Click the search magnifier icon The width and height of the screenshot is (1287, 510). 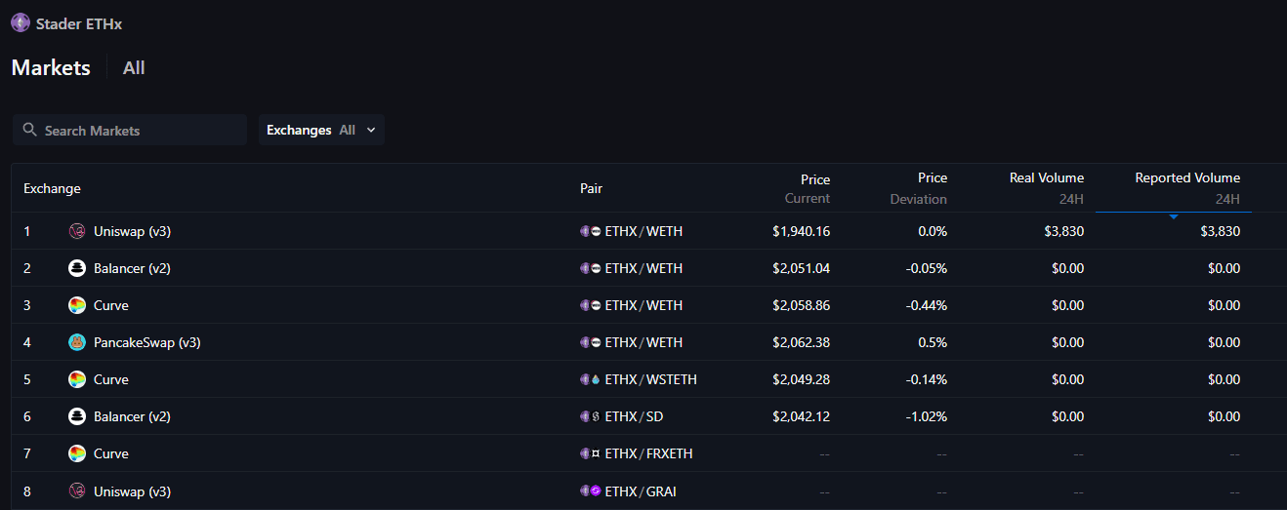[x=29, y=130]
